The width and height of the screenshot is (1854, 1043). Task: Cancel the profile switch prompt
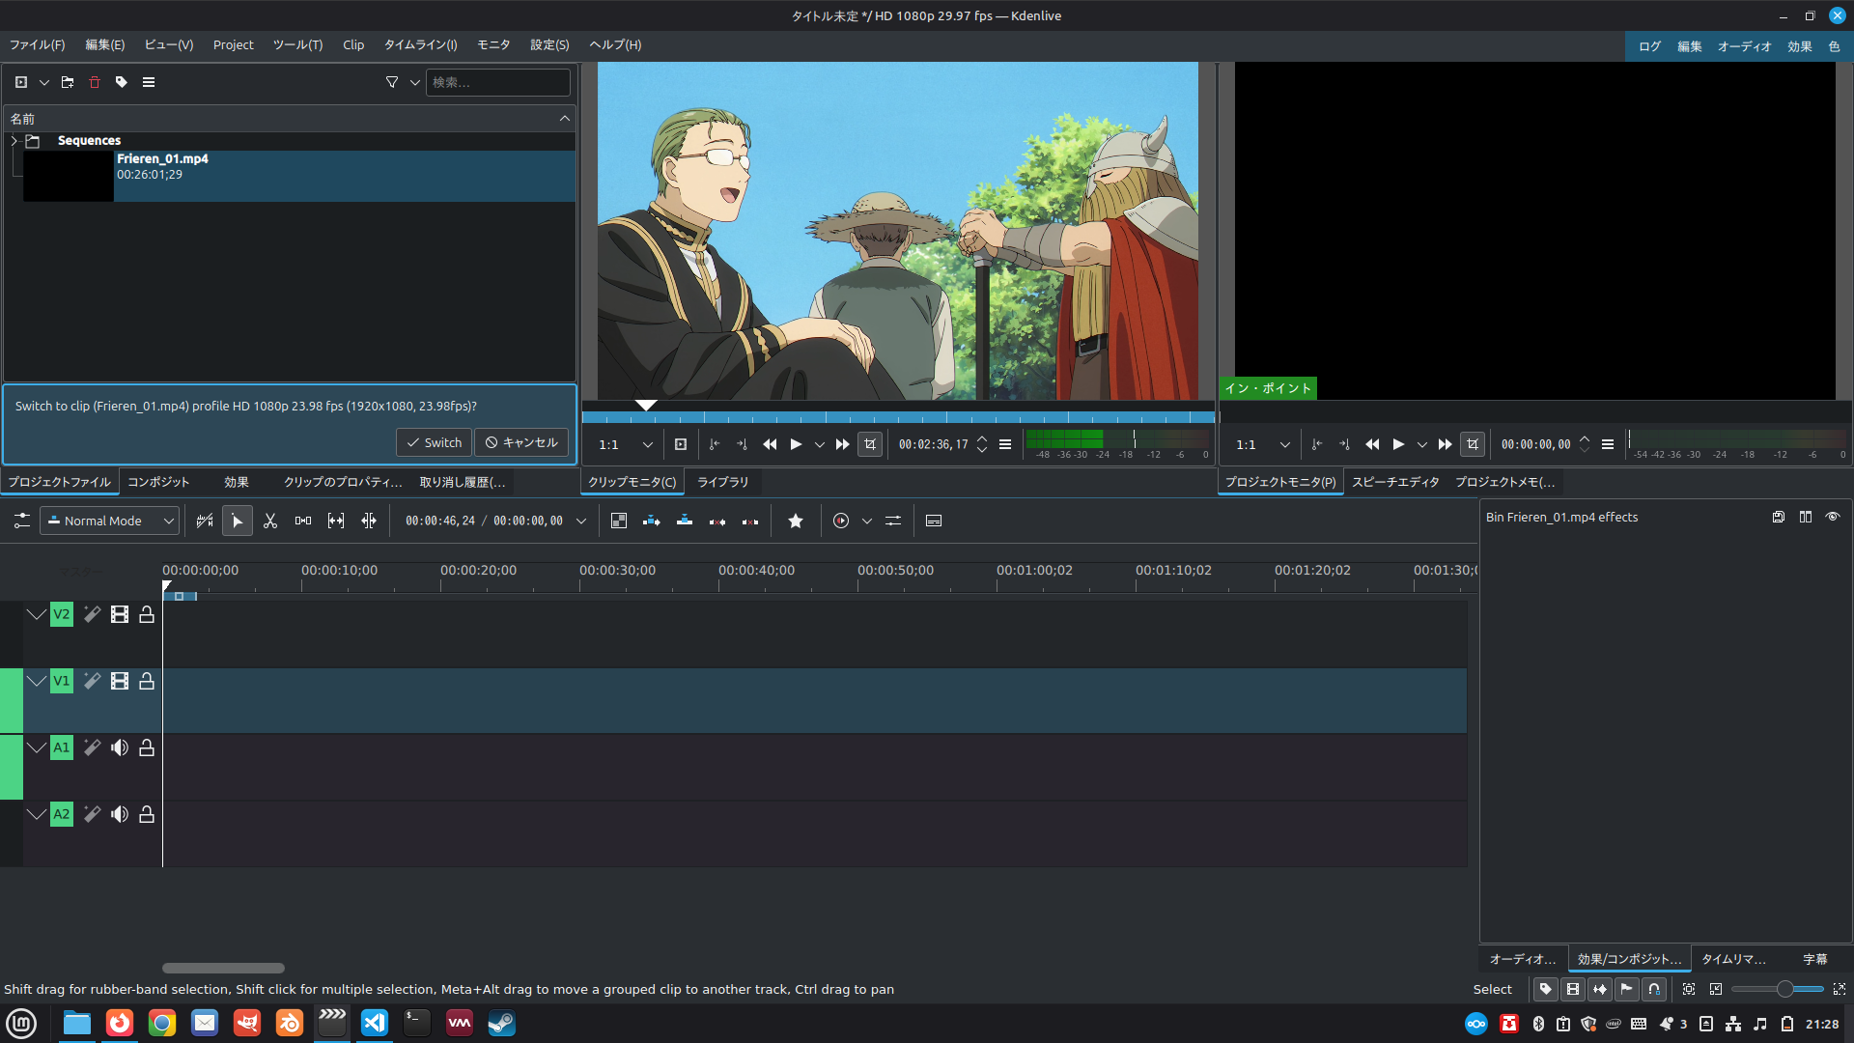point(520,442)
